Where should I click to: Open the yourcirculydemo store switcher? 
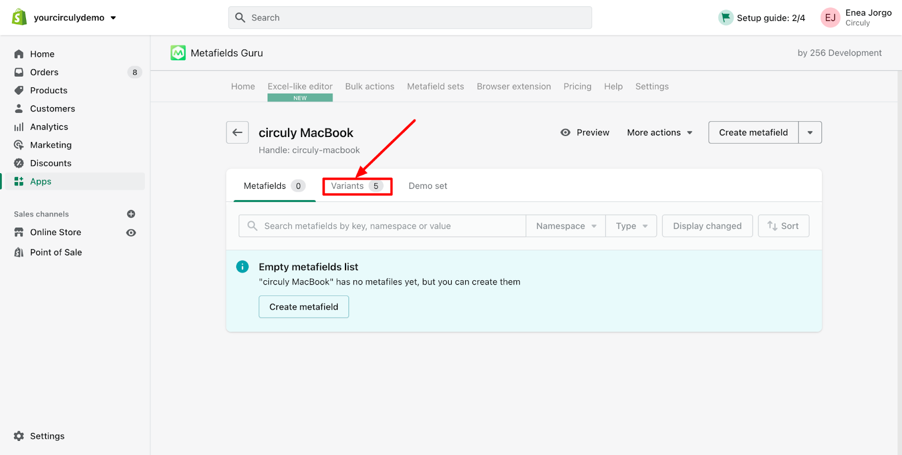coord(74,17)
